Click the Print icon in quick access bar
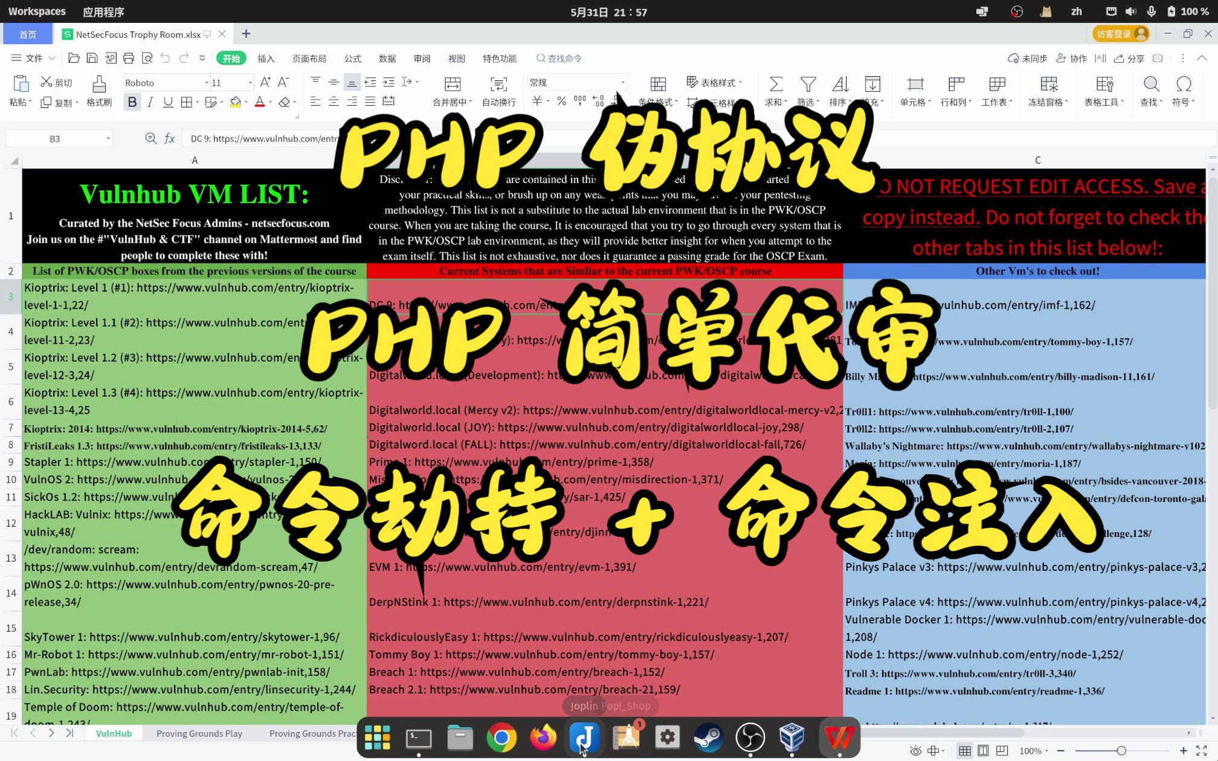This screenshot has width=1218, height=761. pyautogui.click(x=129, y=58)
